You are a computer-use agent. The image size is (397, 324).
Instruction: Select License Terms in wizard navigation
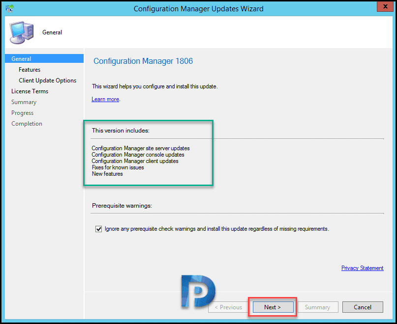30,91
